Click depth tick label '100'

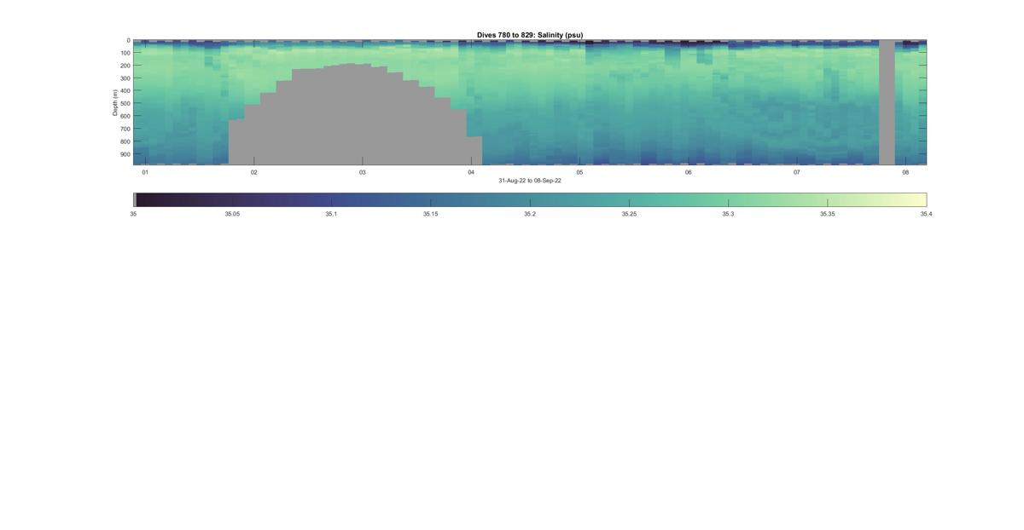coord(125,53)
